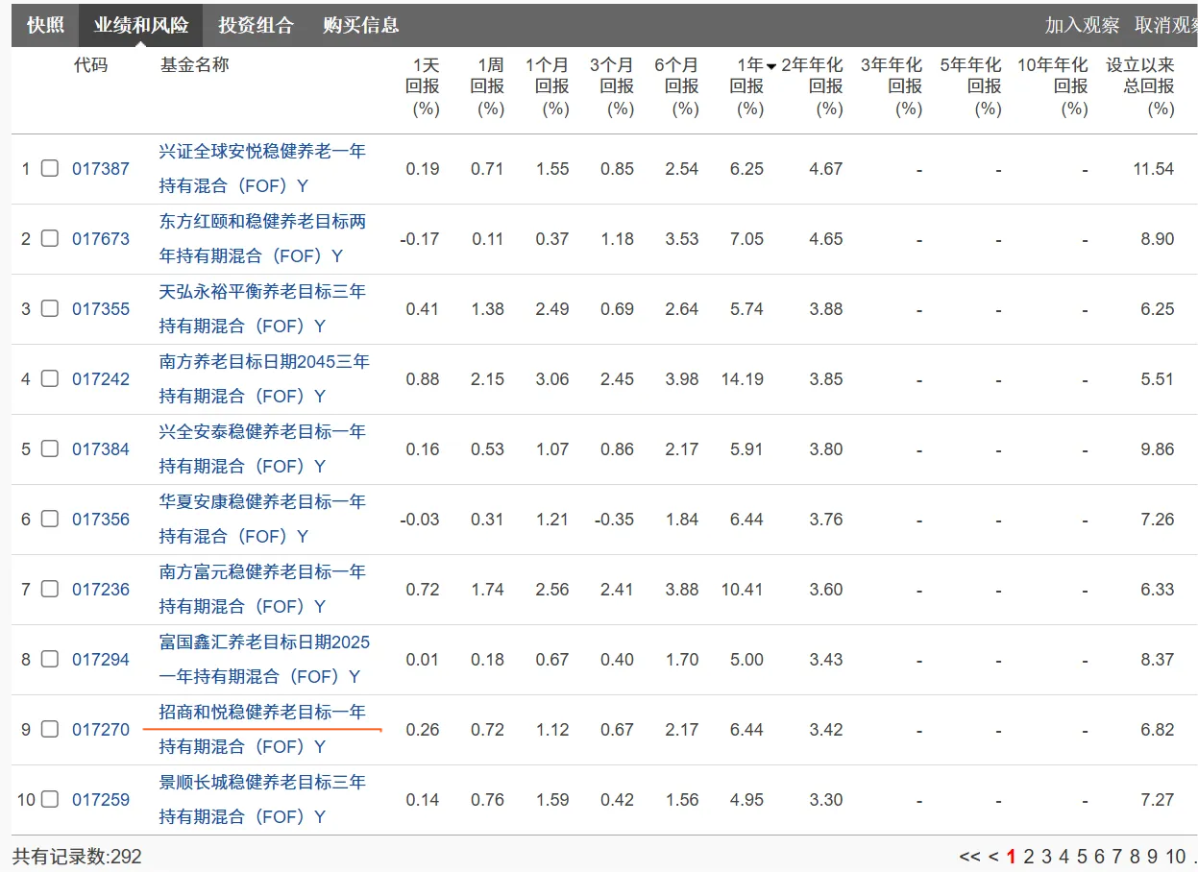1198x872 pixels.
Task: Click the 基金名称 column header
Action: coord(194,65)
